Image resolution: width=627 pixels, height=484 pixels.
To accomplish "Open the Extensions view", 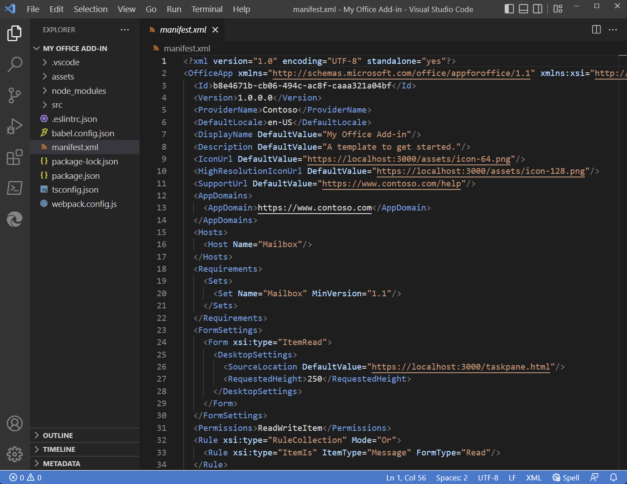I will tap(15, 157).
